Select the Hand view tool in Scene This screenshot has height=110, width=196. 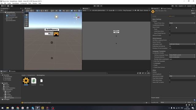[27, 15]
